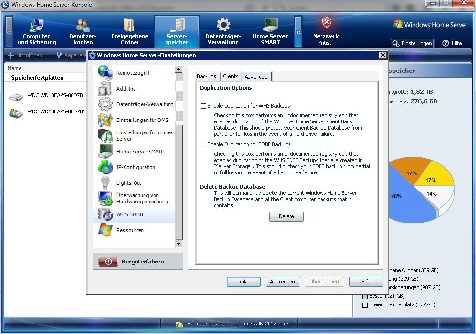The image size is (476, 334).
Task: Click the Übernehmen button
Action: [x=324, y=282]
